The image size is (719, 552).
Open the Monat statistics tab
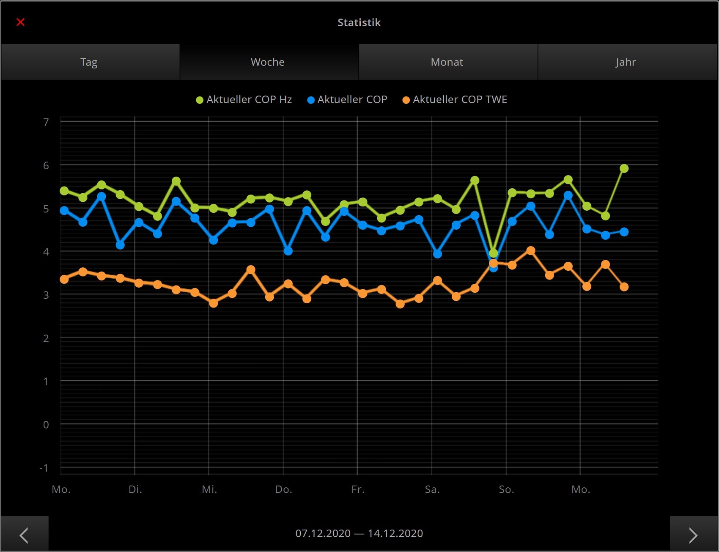(447, 62)
